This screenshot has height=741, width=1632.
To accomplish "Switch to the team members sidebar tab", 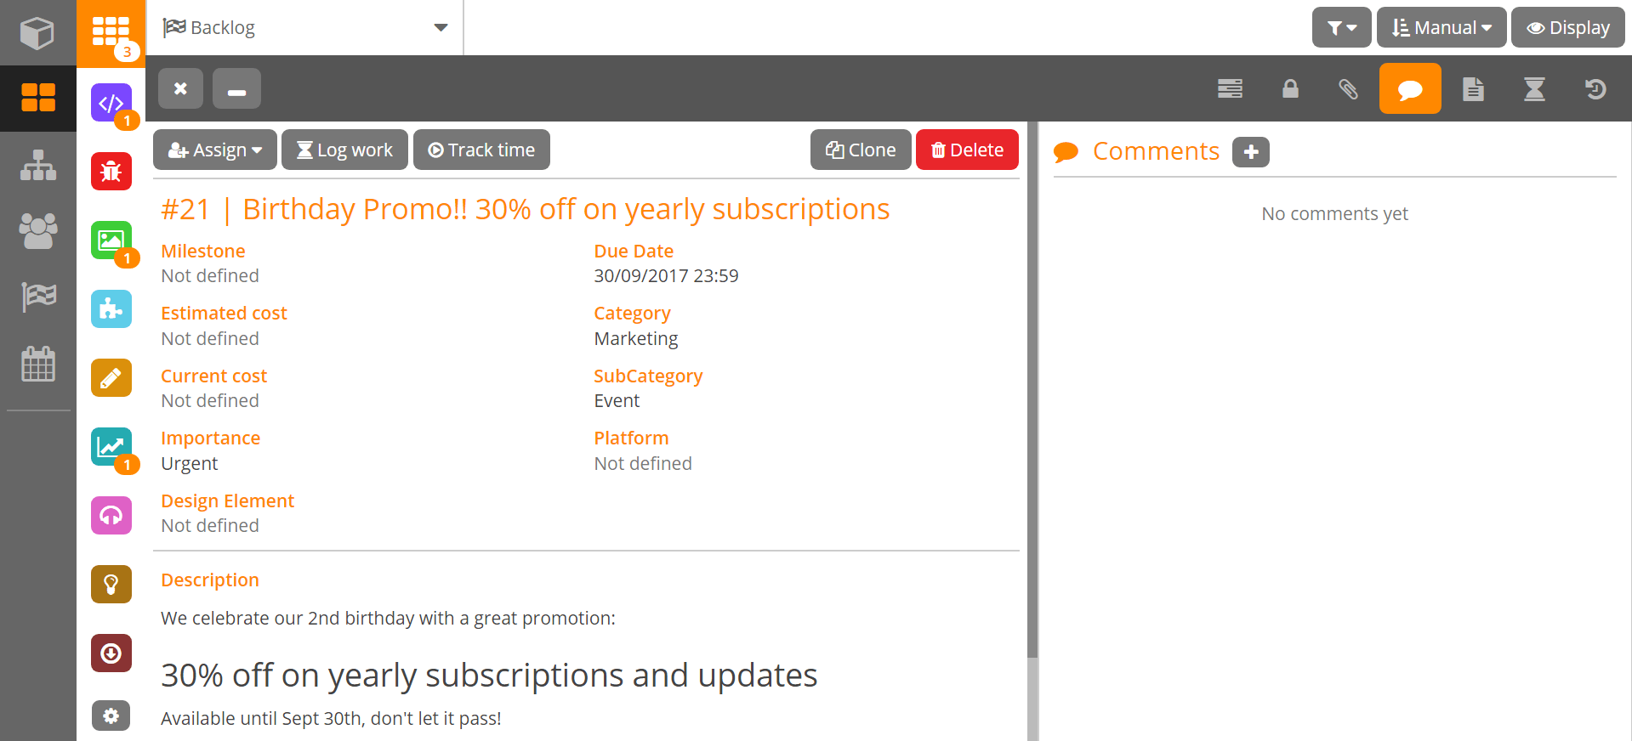I will pyautogui.click(x=38, y=230).
